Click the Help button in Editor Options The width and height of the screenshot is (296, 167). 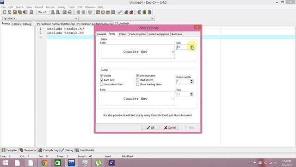(190, 128)
